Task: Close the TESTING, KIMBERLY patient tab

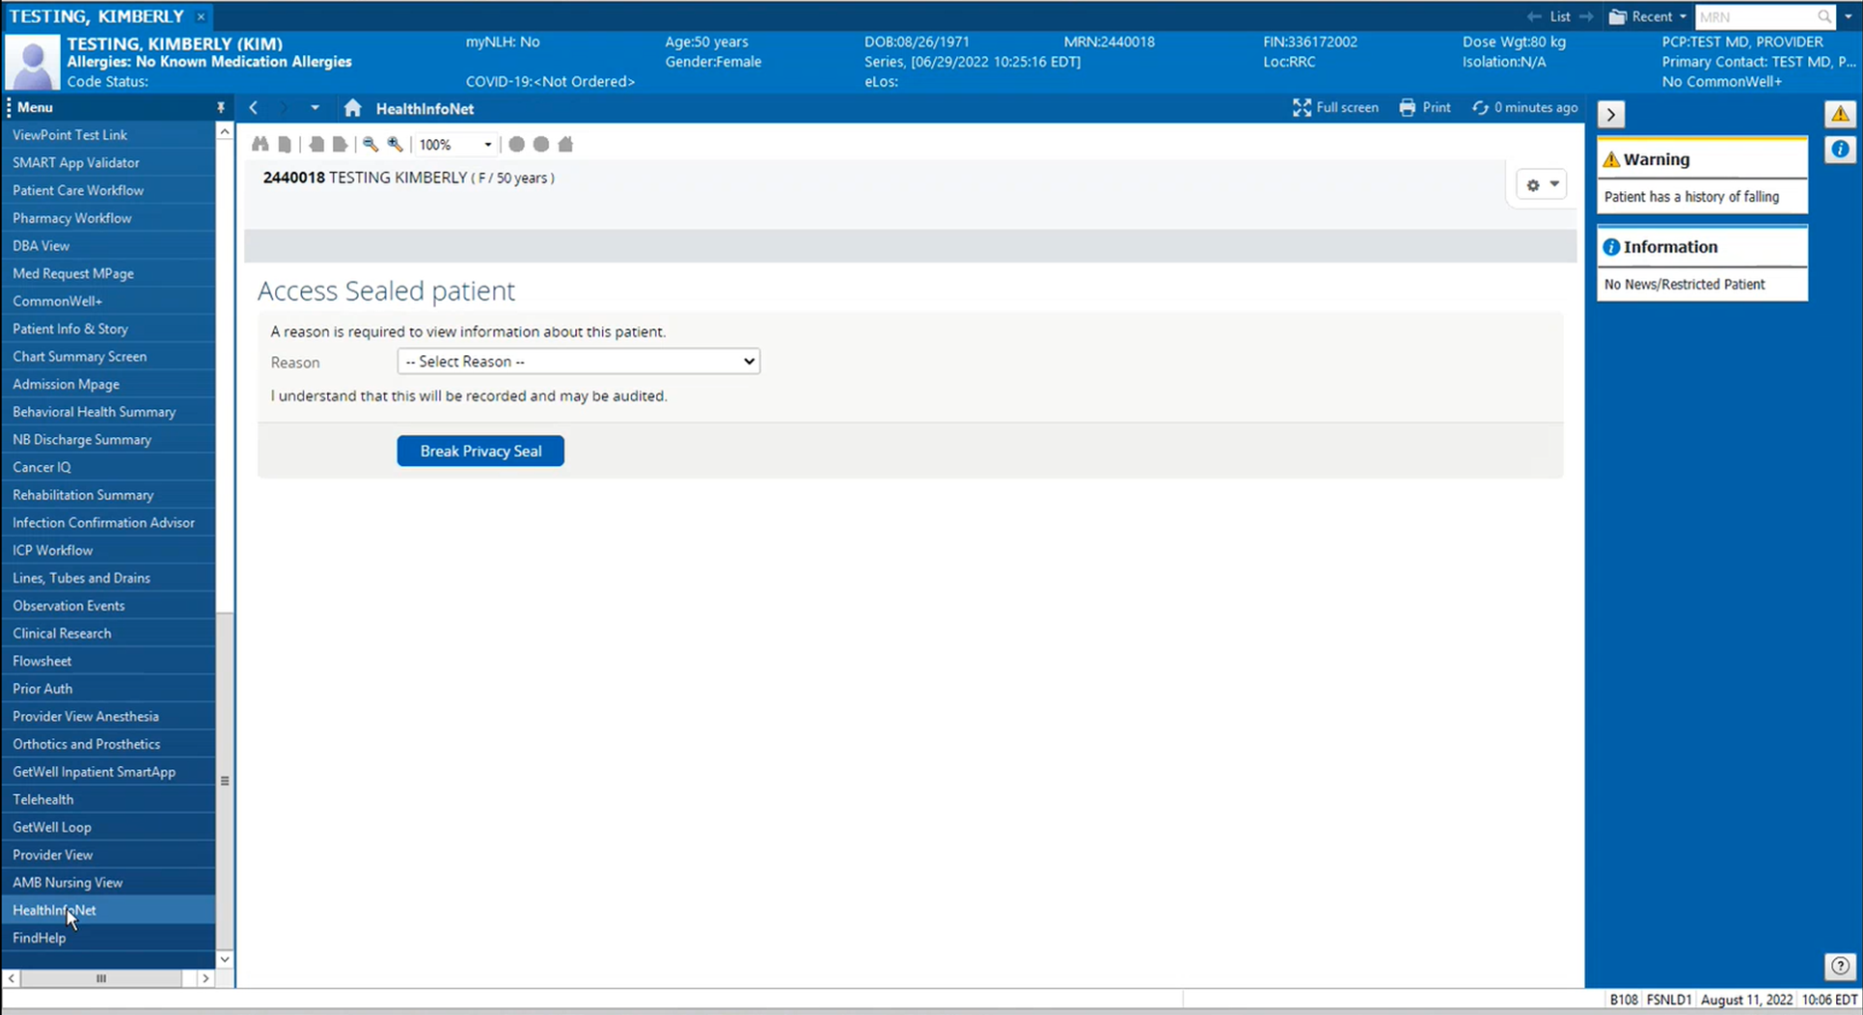Action: point(201,16)
